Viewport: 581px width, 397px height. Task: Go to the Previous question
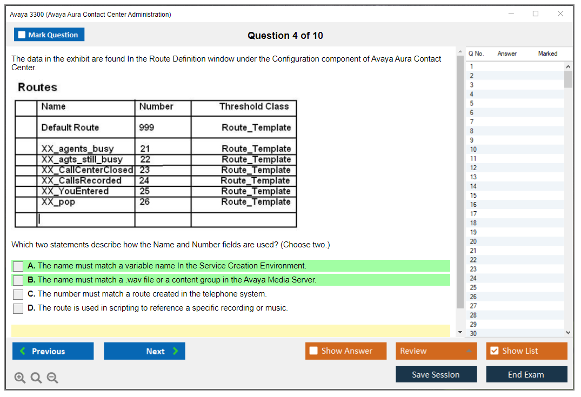click(53, 351)
